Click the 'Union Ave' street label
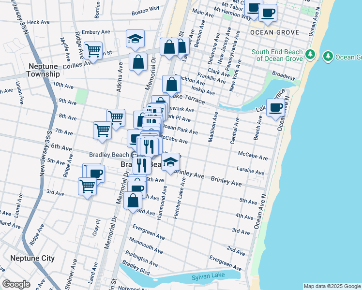Viewport: 362px width, 290px height. (20, 93)
